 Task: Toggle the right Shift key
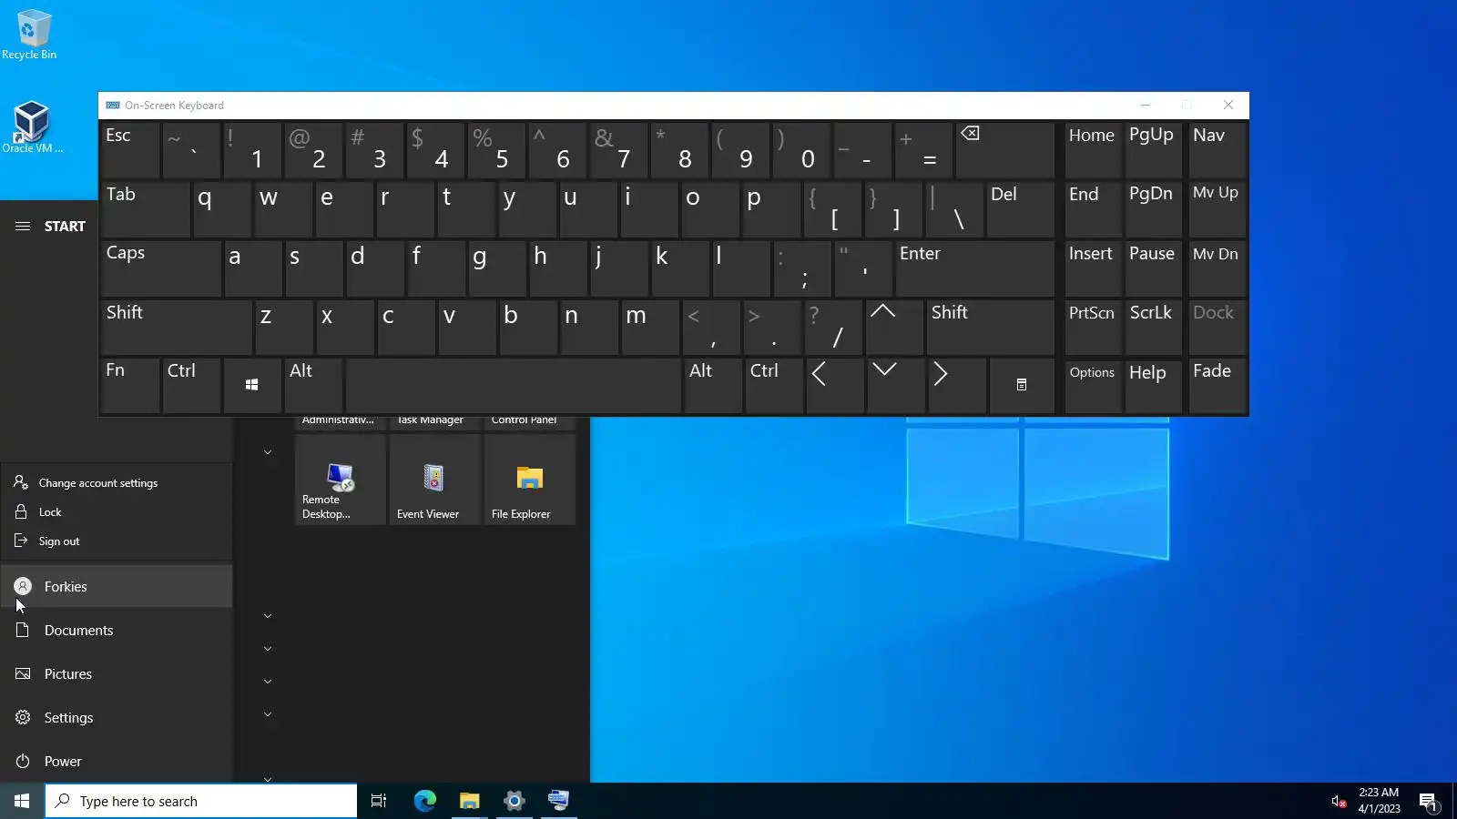point(990,327)
